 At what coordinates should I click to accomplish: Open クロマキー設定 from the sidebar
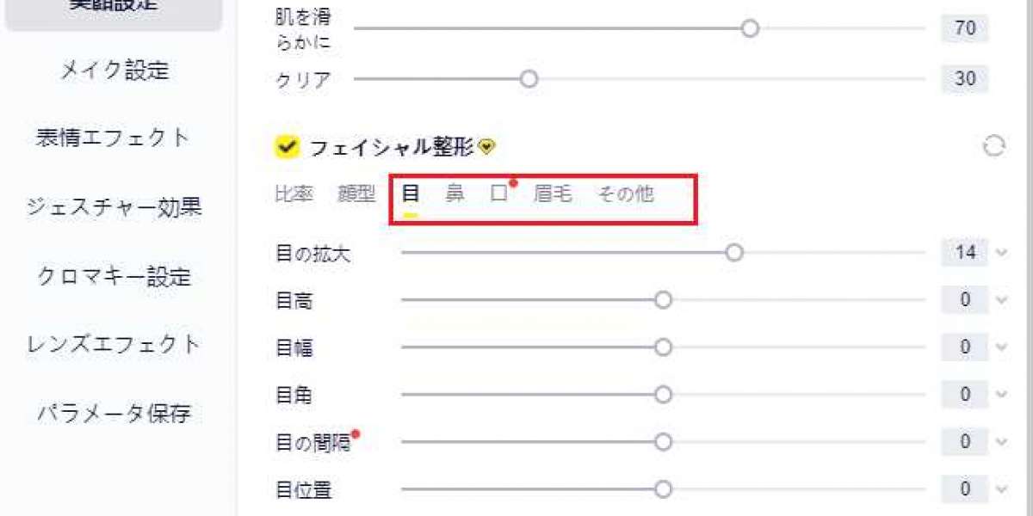tap(113, 276)
